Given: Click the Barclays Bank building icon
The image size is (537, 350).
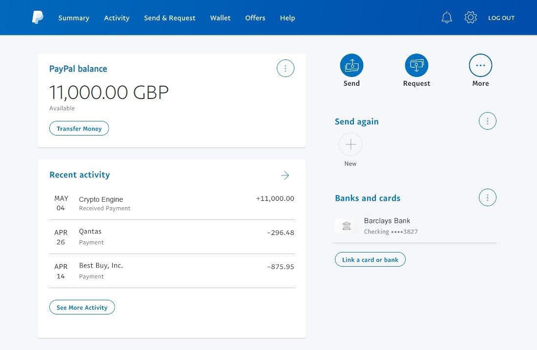Looking at the screenshot, I should point(347,226).
